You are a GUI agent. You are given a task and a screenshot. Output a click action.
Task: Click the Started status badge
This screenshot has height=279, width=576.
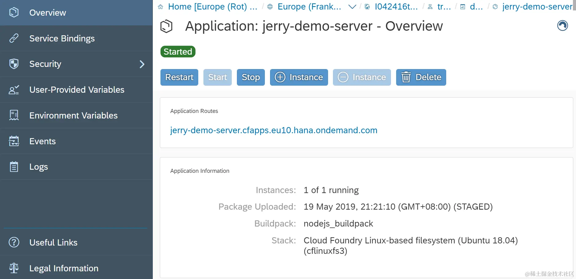[178, 52]
